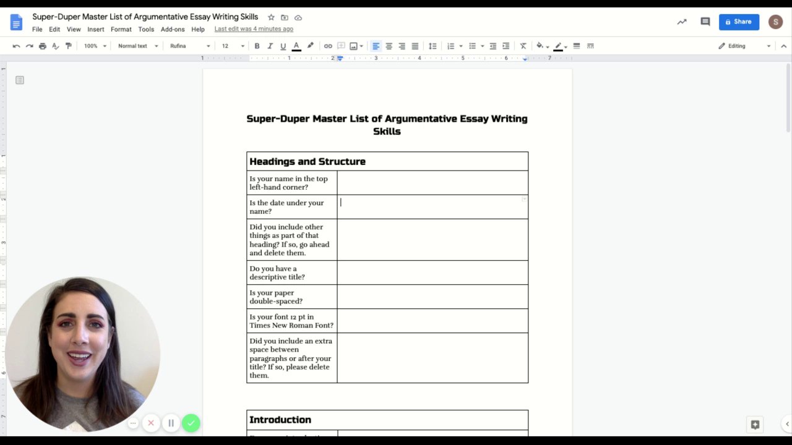
Task: Expand bulleted list style options
Action: click(483, 46)
